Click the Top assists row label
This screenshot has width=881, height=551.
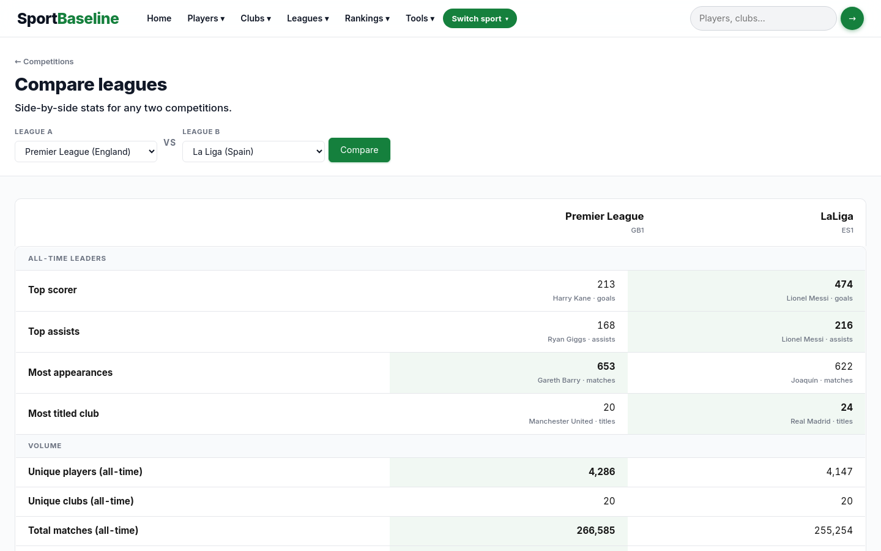pos(54,331)
